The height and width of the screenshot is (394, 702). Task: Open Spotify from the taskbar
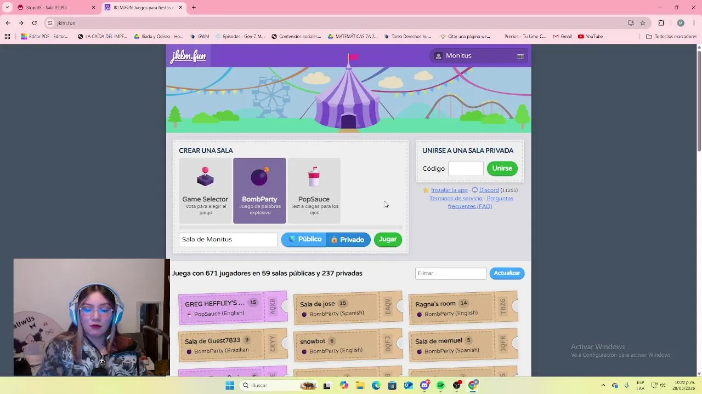[440, 385]
